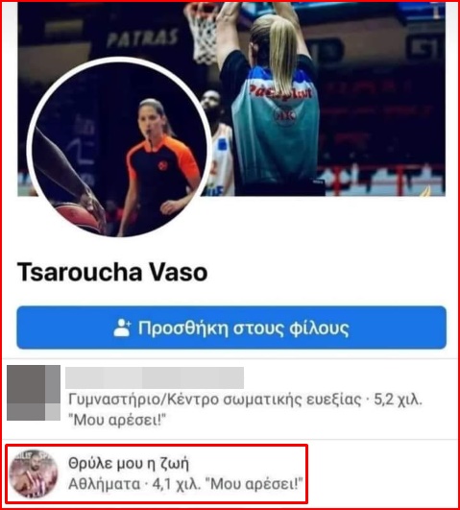
Task: Open the blurred grey page thumbnail
Action: (34, 393)
